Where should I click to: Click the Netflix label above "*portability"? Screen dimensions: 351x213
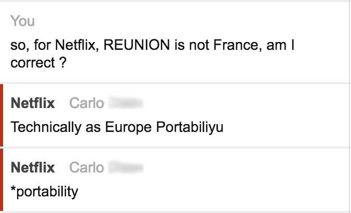(x=33, y=167)
